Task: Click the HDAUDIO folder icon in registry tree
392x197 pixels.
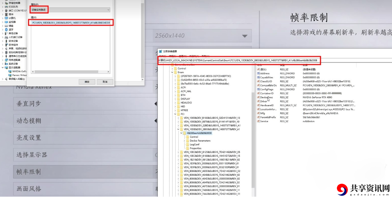Action: click(x=178, y=103)
